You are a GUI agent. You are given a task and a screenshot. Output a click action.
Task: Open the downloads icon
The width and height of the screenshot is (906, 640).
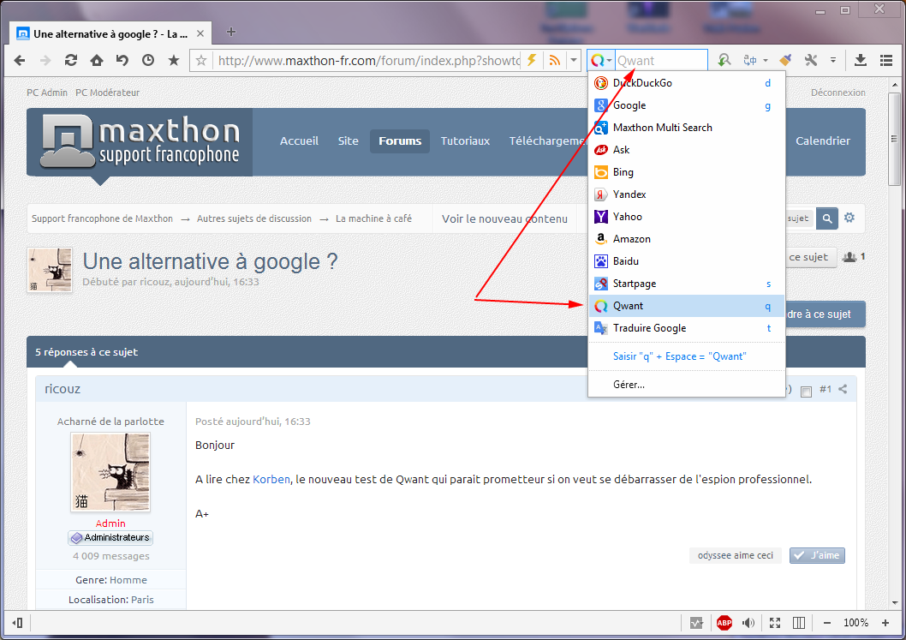[861, 60]
